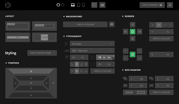Click box shadow Drop a Colour box
179x104 pixels.
[161, 92]
